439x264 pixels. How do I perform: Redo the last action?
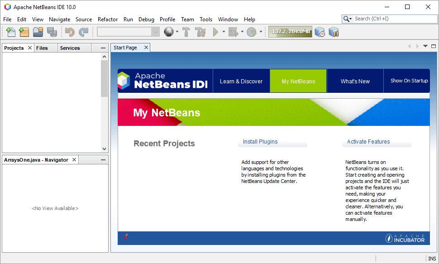point(83,32)
